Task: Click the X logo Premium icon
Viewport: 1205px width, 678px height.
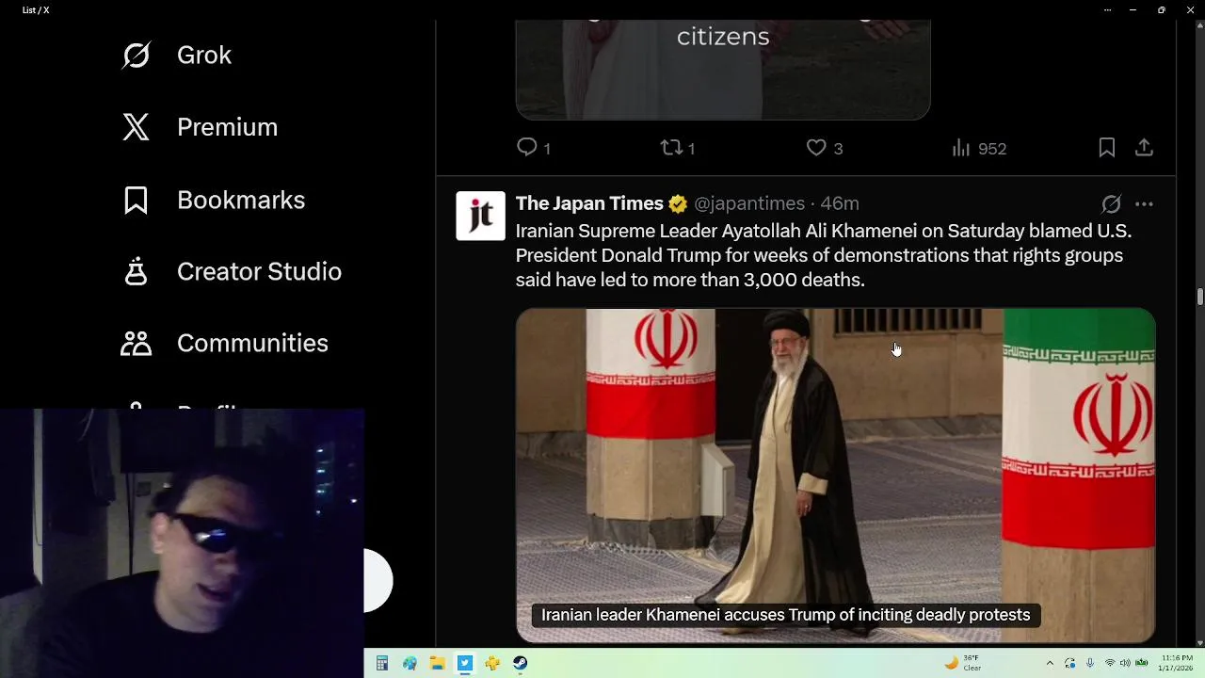Action: [x=136, y=127]
